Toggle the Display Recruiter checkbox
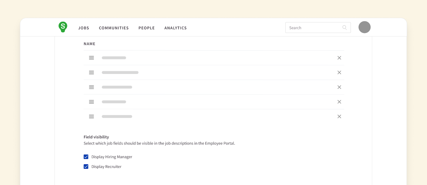The image size is (427, 185). pos(86,167)
